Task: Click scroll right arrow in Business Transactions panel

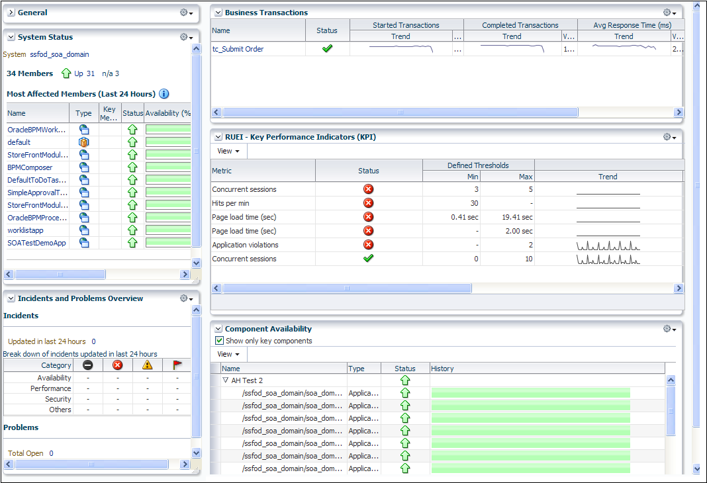Action: click(679, 112)
